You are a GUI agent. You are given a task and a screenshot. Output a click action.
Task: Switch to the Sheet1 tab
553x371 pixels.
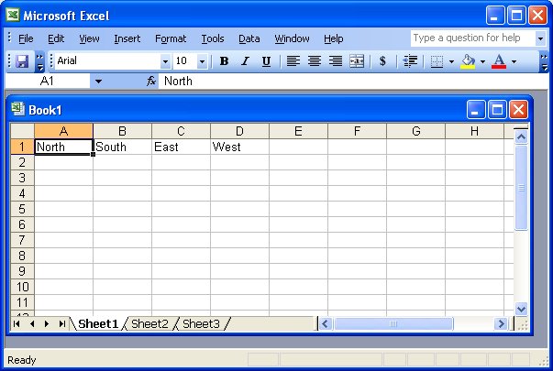pos(98,323)
